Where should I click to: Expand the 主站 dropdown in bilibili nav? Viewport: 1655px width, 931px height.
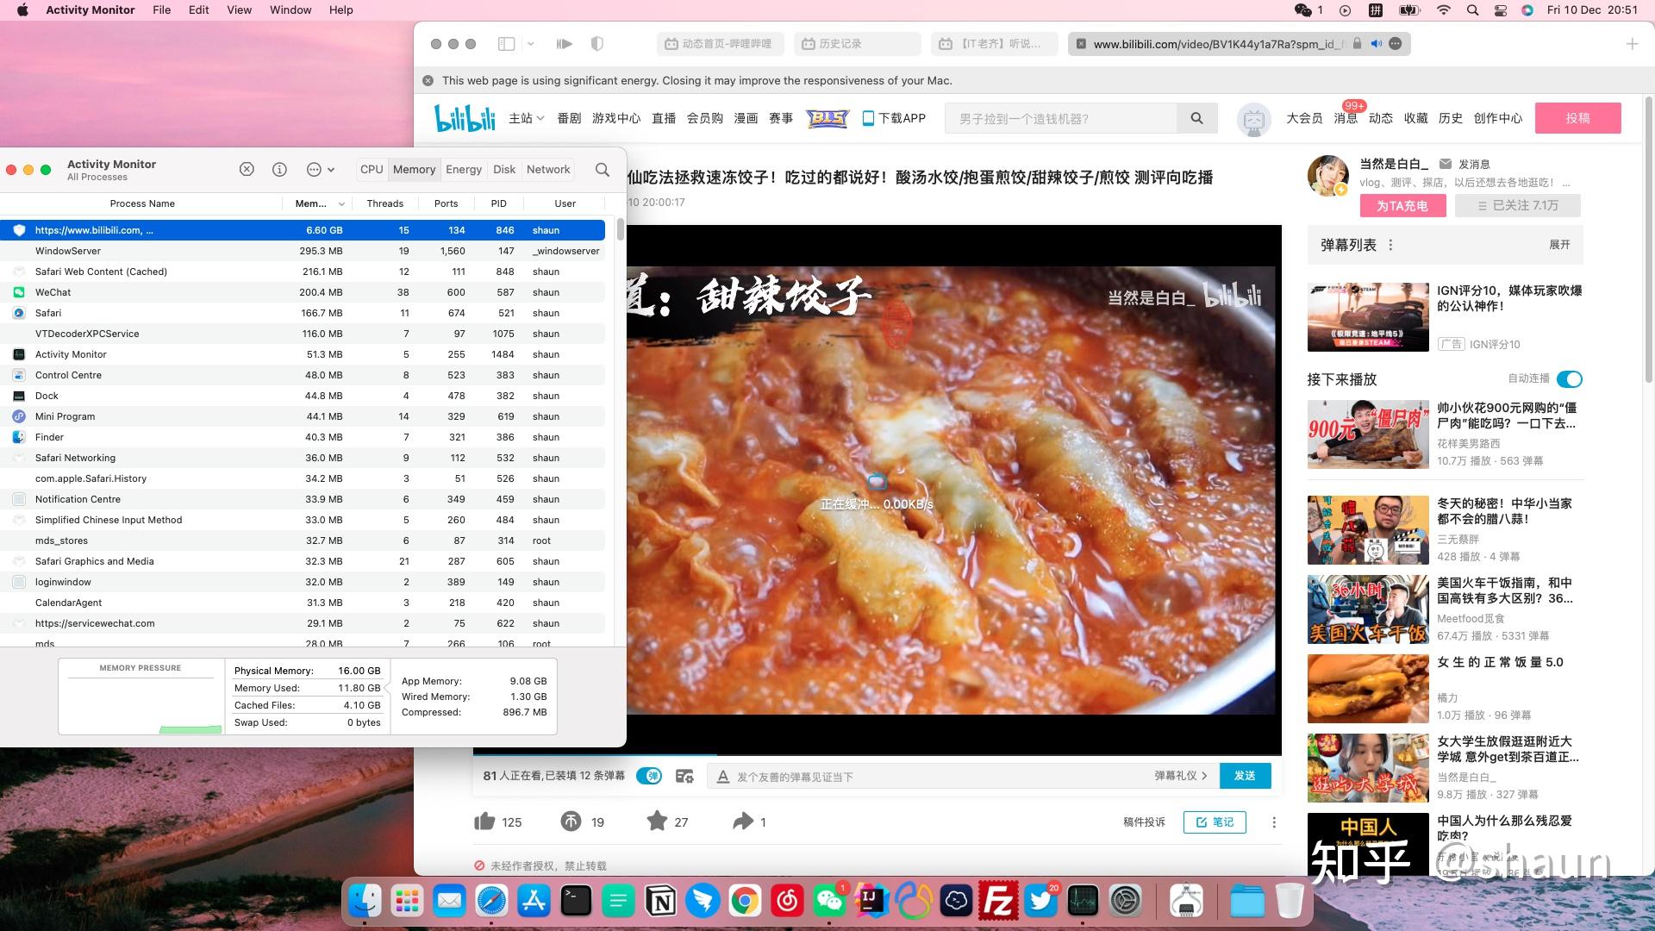[526, 118]
